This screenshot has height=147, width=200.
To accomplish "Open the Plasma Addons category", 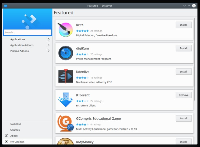I will click(x=27, y=51).
